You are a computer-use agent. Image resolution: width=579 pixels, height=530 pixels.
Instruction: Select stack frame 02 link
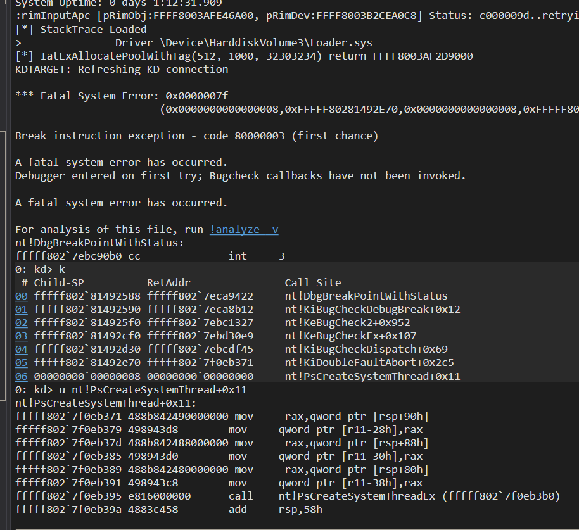point(22,322)
